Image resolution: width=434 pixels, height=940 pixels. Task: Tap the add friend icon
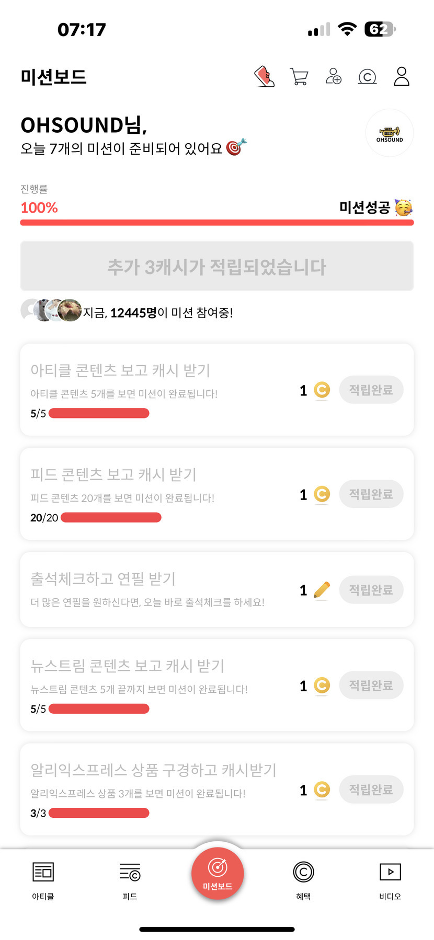pyautogui.click(x=333, y=76)
